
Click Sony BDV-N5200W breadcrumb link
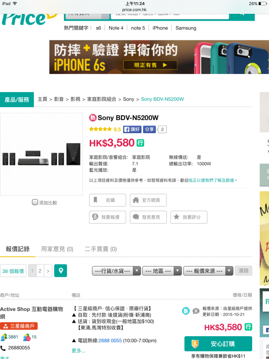[162, 99]
